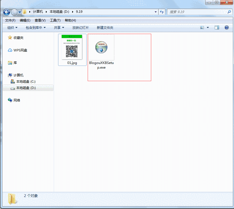This screenshot has width=234, height=209.
Task: Click the navigation pane back icon
Action: tap(6, 12)
